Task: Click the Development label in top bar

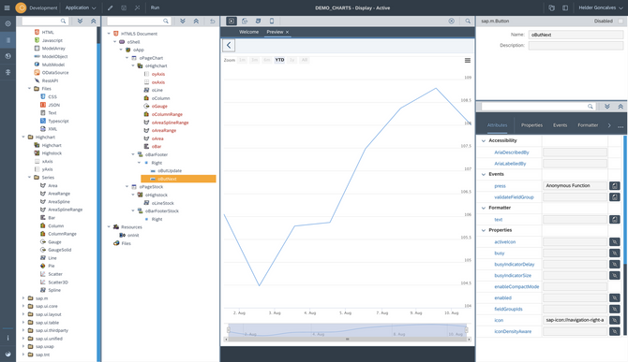Action: pos(43,7)
